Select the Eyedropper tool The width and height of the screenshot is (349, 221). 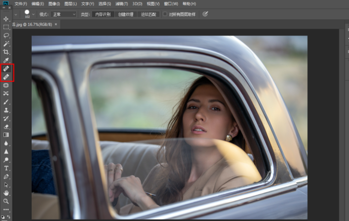tap(6, 60)
